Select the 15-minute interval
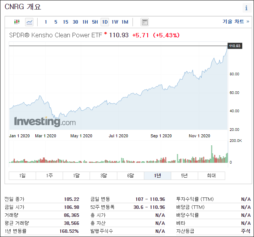Viewport: 254px width, 237px height. pos(66,22)
